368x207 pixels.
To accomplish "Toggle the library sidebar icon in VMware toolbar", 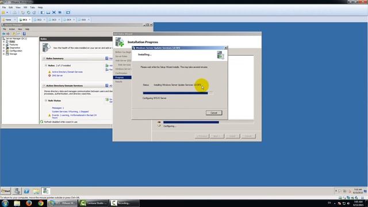I will coord(43,13).
